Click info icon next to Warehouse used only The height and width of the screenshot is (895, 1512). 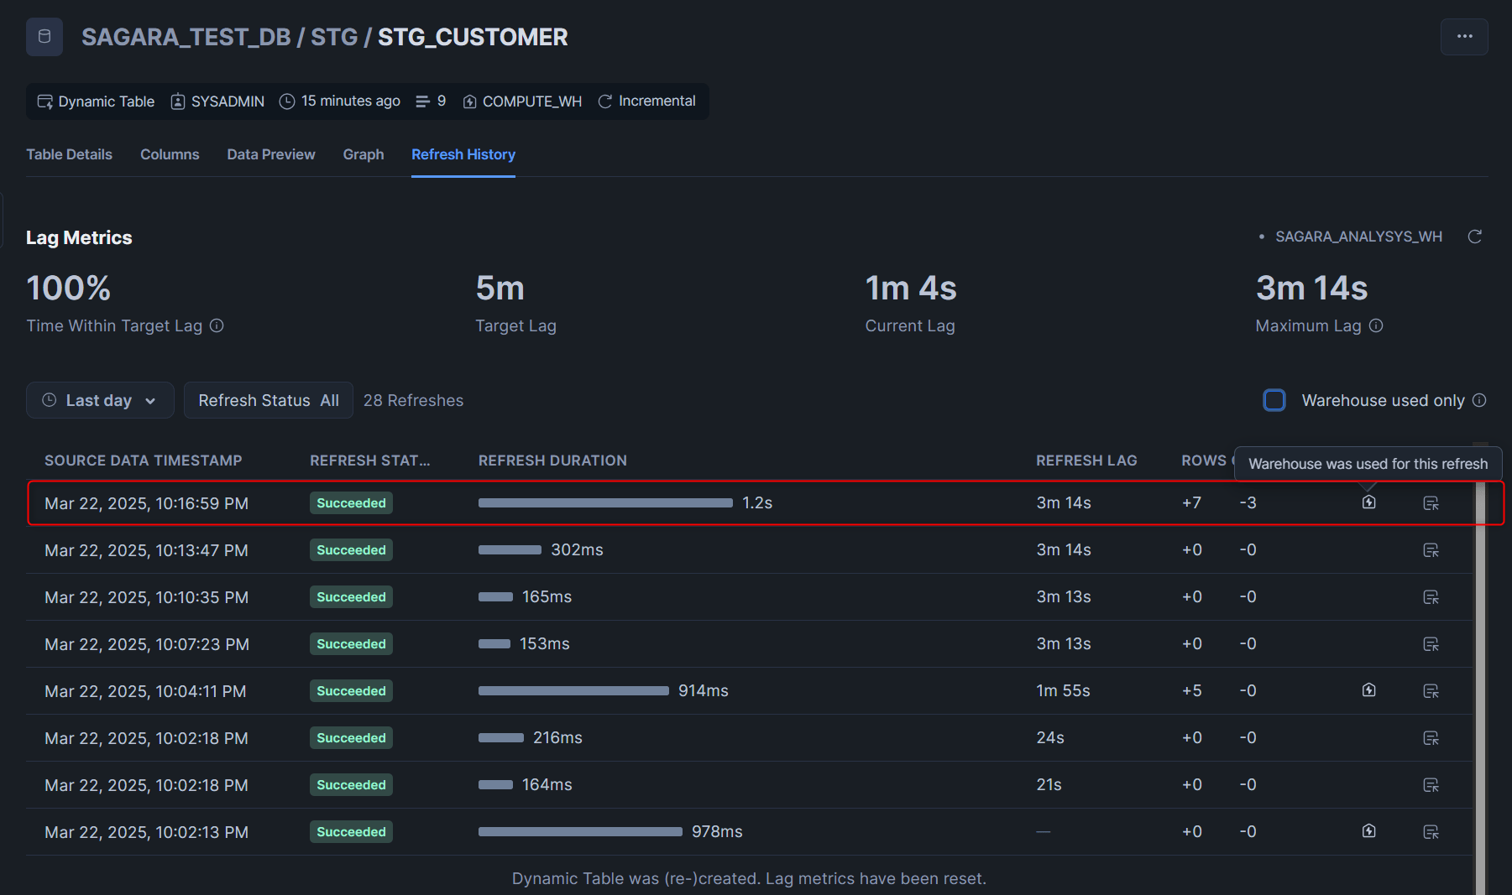click(1479, 400)
